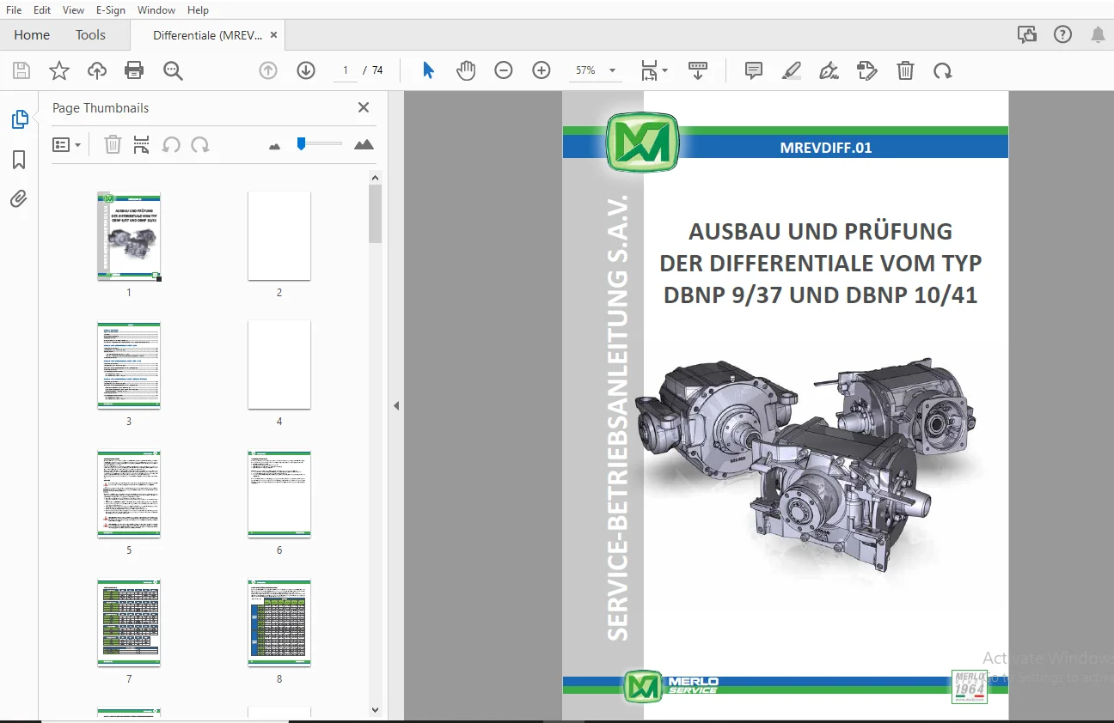This screenshot has width=1114, height=723.
Task: Select page 7 thumbnail
Action: click(129, 623)
